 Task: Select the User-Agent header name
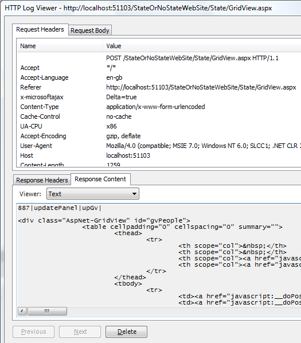tap(36, 146)
